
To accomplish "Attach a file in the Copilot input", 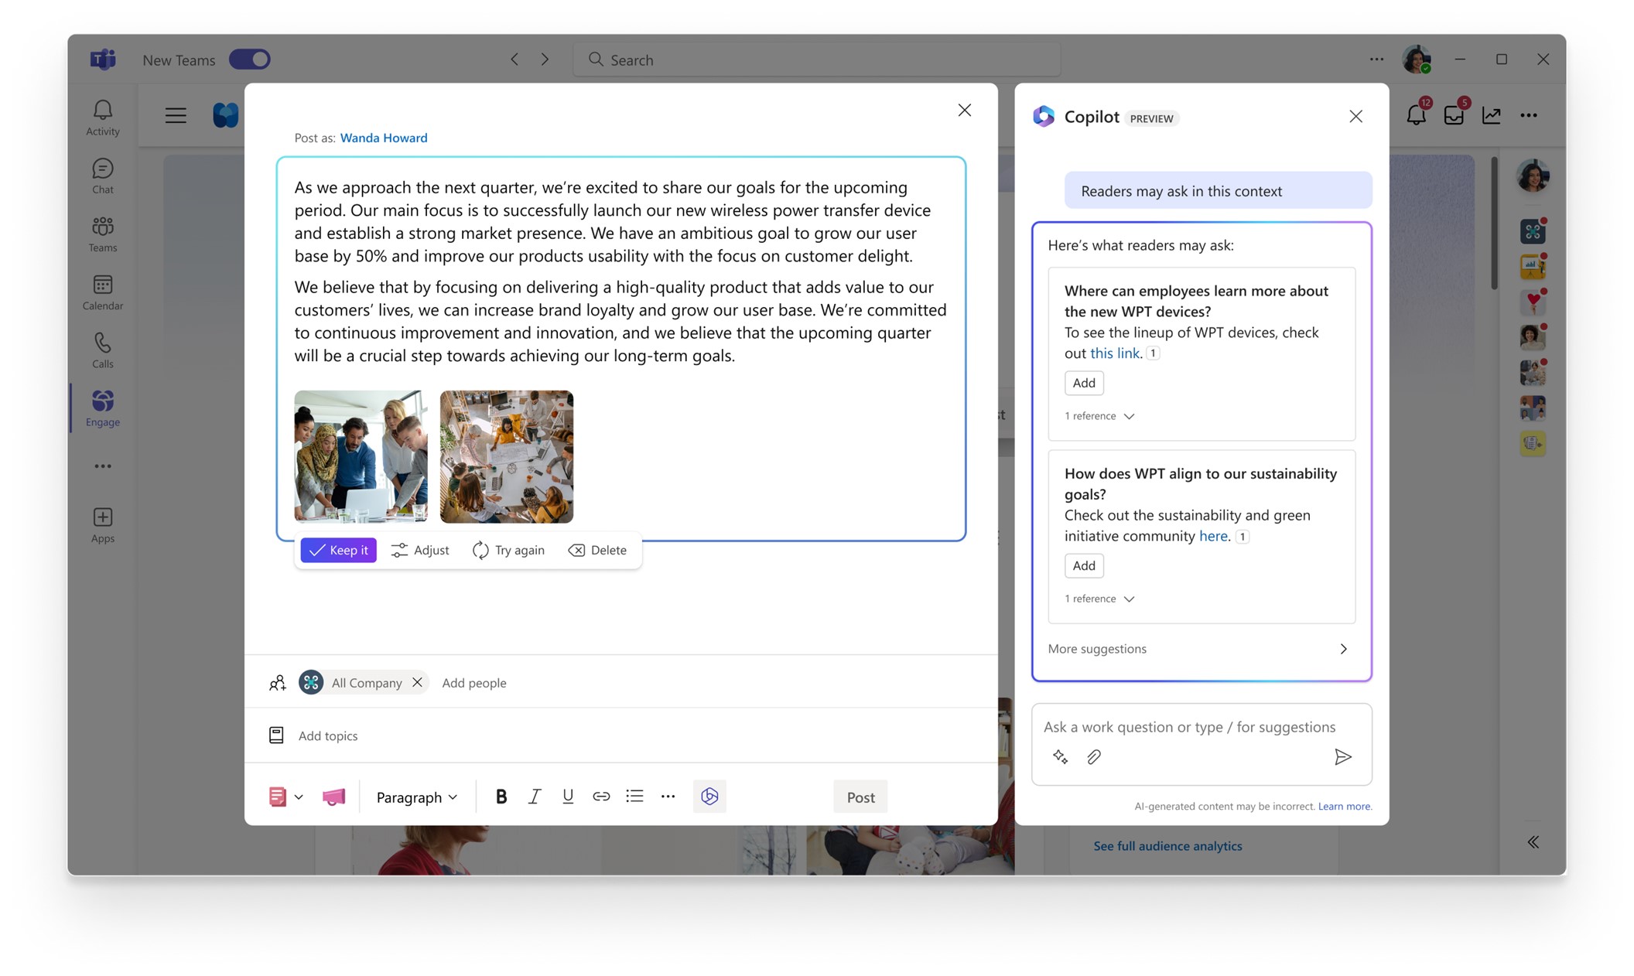I will (x=1092, y=756).
